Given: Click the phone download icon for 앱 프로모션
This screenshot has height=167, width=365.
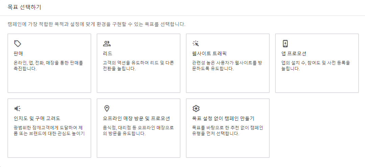Looking at the screenshot, I should pyautogui.click(x=285, y=44).
